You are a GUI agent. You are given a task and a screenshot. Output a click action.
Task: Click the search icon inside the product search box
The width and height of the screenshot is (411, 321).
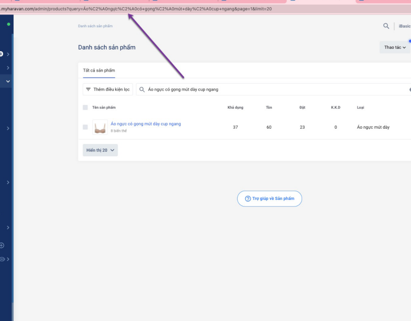tap(142, 89)
